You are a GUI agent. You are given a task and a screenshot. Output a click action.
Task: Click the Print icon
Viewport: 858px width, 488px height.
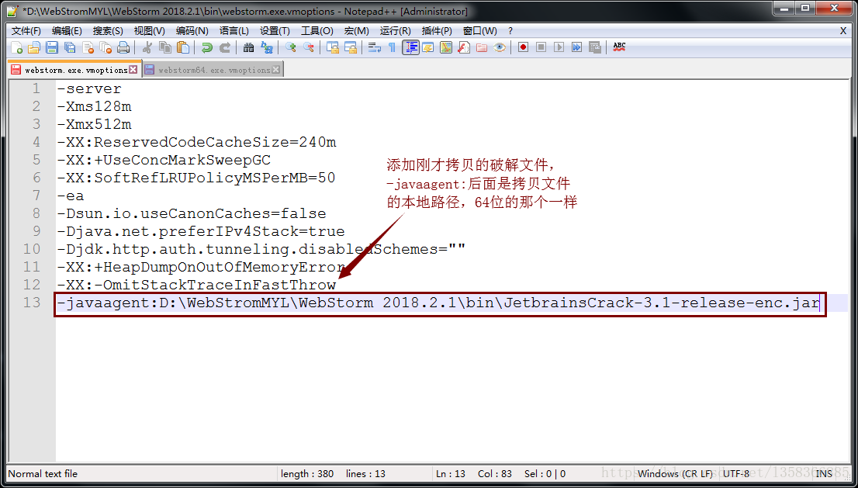(x=123, y=47)
